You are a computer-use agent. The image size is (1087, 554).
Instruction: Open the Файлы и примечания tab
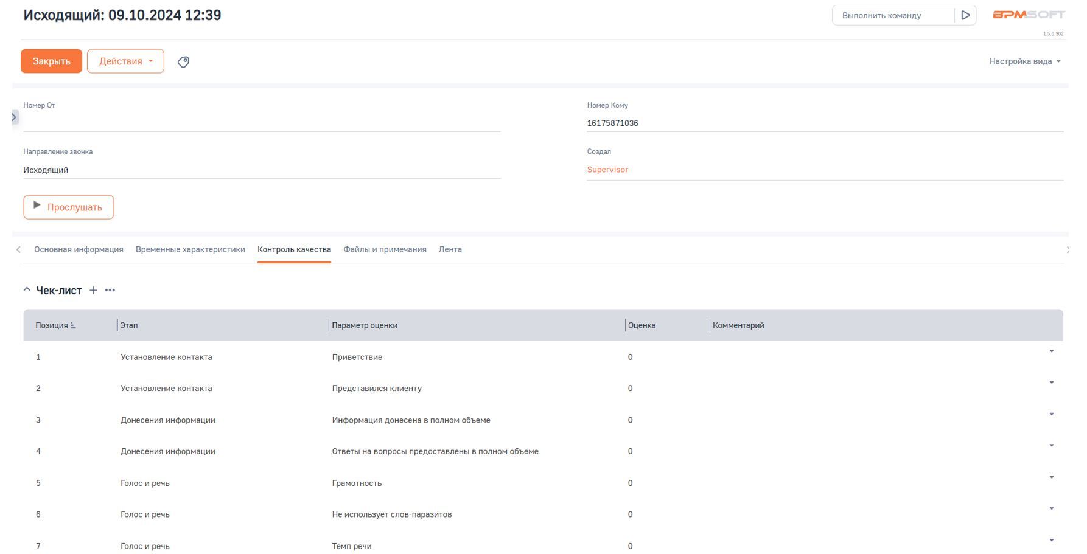pos(385,249)
